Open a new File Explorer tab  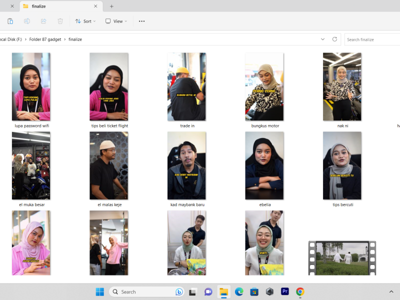click(111, 6)
